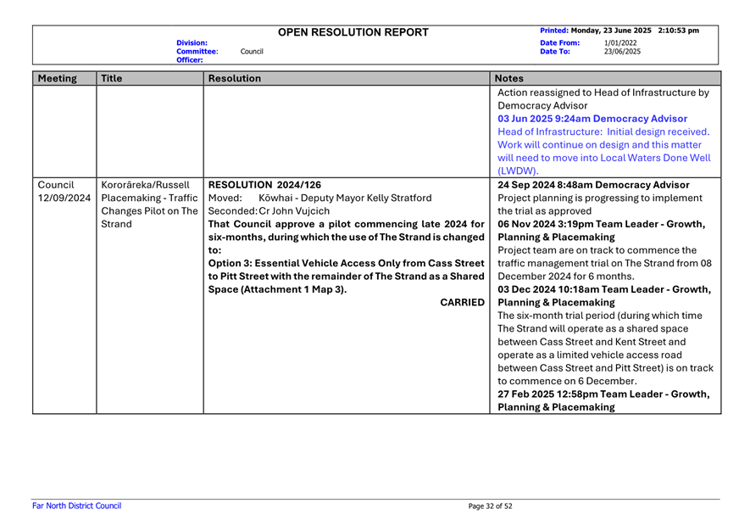Click the title 'Kororāreka/Russell' text
This screenshot has width=750, height=531.
(146, 185)
